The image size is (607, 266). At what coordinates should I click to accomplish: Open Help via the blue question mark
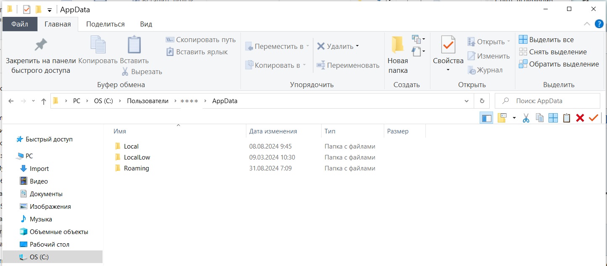point(599,24)
